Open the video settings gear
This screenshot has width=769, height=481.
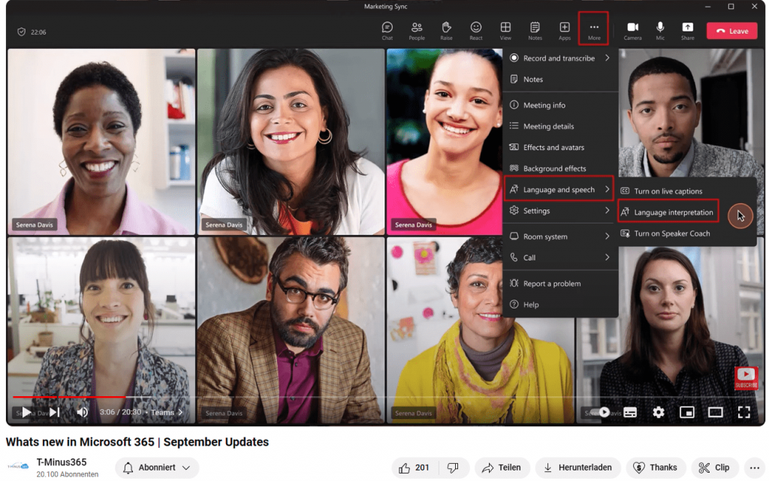click(x=658, y=413)
